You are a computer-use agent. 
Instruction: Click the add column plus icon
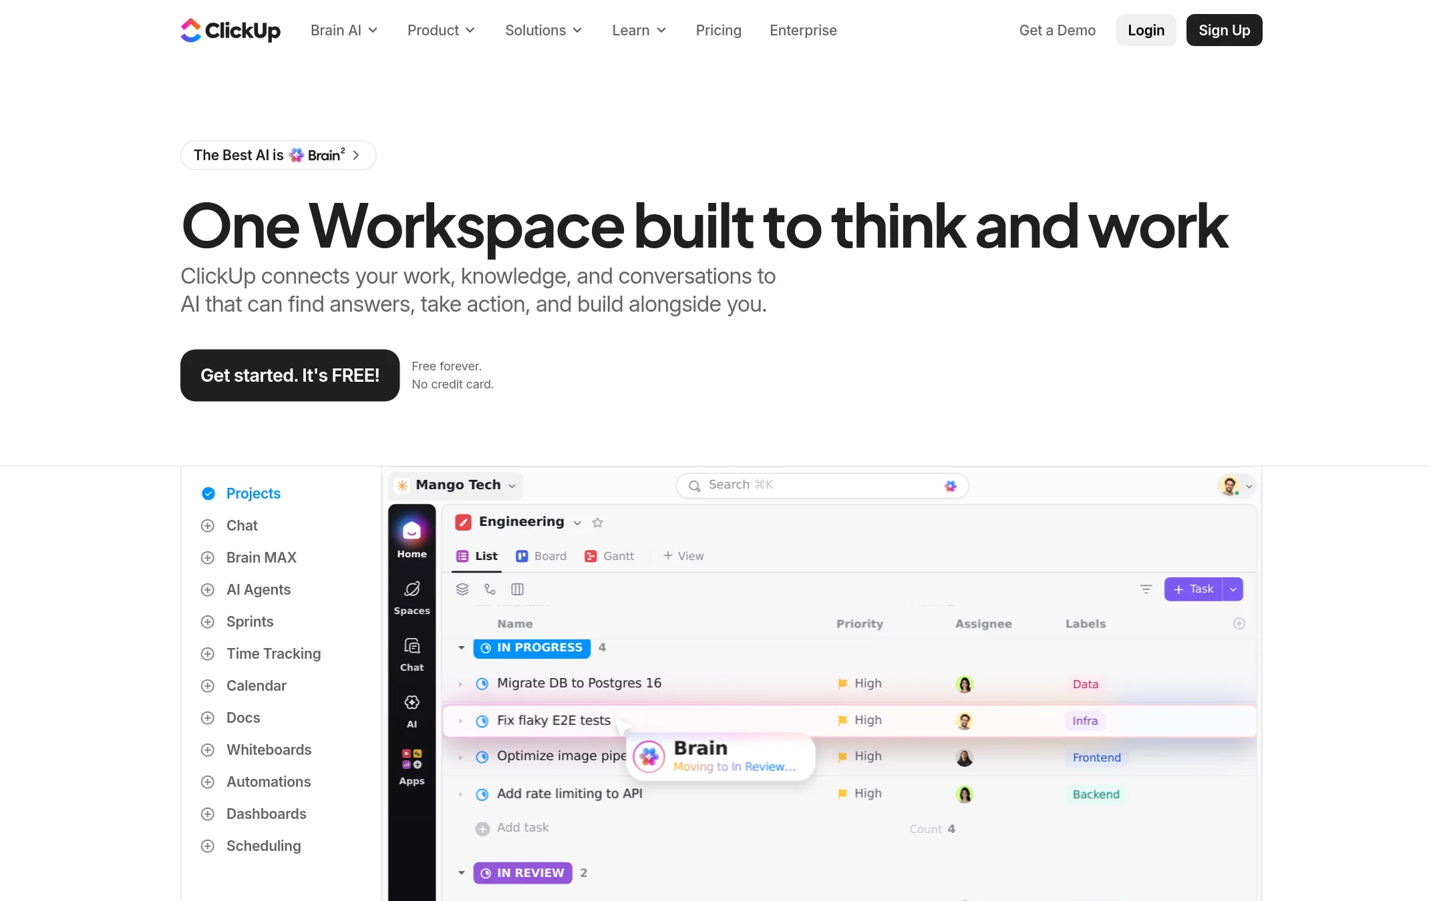[1239, 623]
